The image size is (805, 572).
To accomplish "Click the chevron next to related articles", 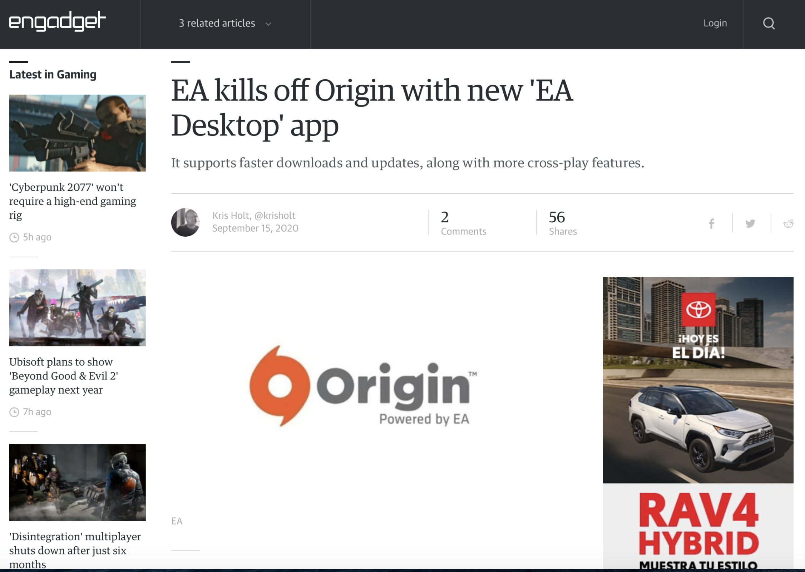I will click(268, 24).
